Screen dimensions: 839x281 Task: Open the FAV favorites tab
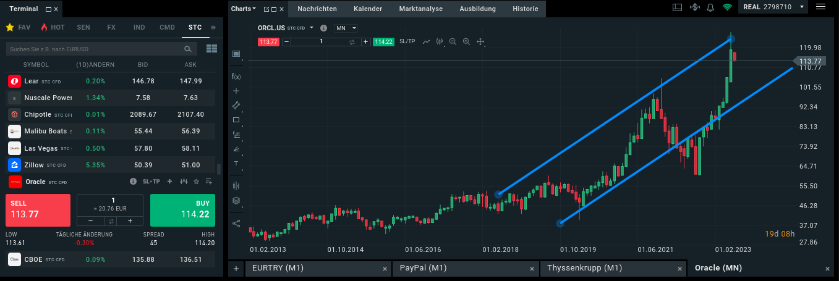18,28
